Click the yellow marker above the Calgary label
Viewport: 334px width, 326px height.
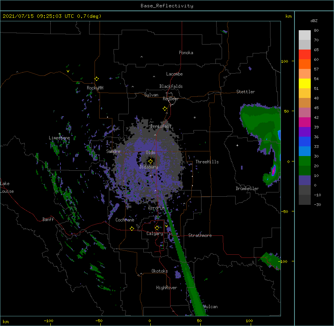tap(157, 228)
